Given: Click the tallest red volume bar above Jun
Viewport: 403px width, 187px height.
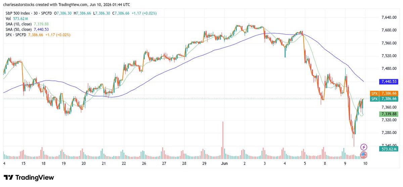Looking at the screenshot, I should [x=222, y=140].
